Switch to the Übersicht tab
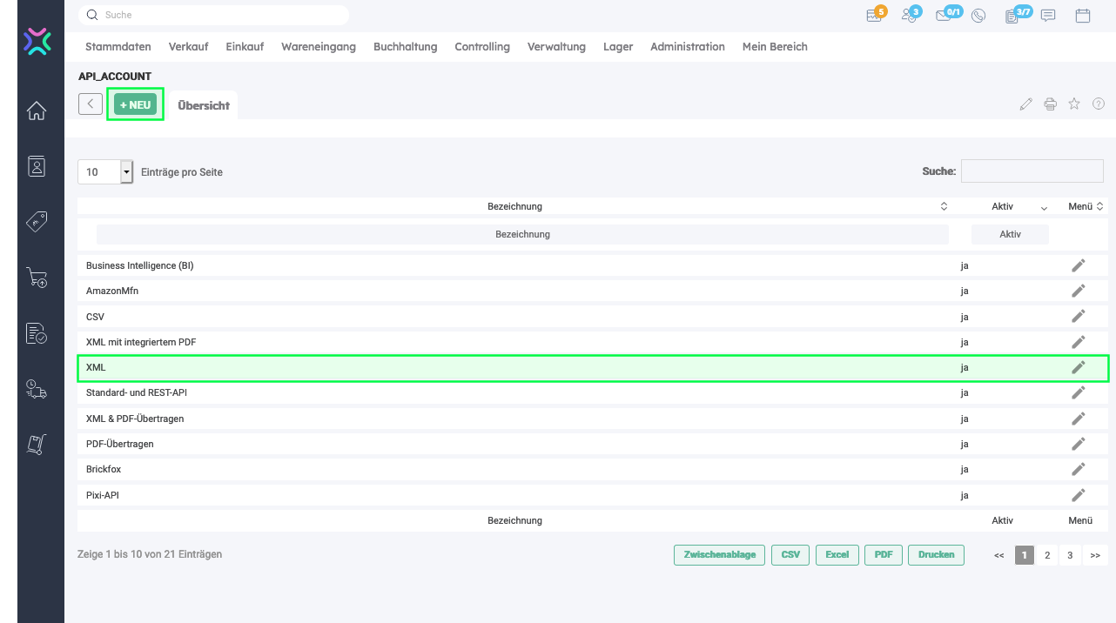The height and width of the screenshot is (623, 1116). (x=204, y=105)
